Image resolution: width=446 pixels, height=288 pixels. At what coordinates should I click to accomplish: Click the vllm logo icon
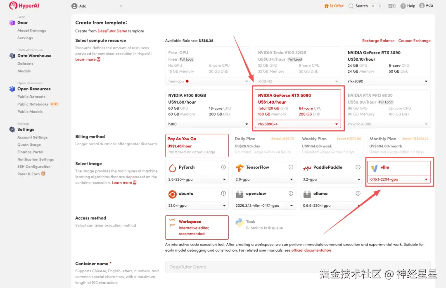pyautogui.click(x=374, y=168)
